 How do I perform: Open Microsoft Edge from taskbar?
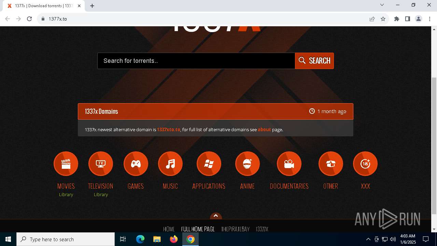[x=140, y=239]
